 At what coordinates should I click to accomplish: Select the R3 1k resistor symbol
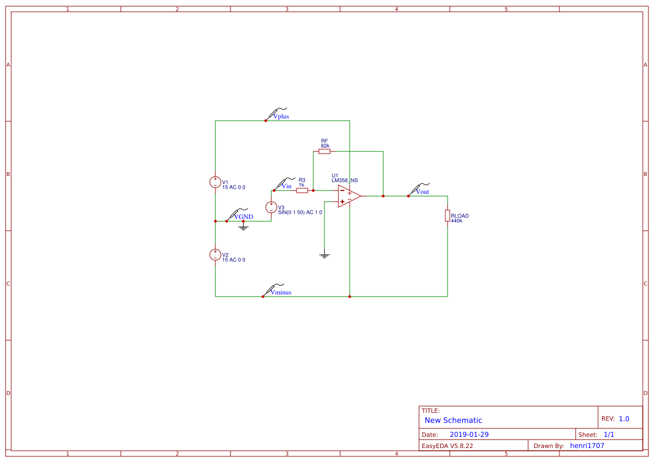click(x=302, y=190)
